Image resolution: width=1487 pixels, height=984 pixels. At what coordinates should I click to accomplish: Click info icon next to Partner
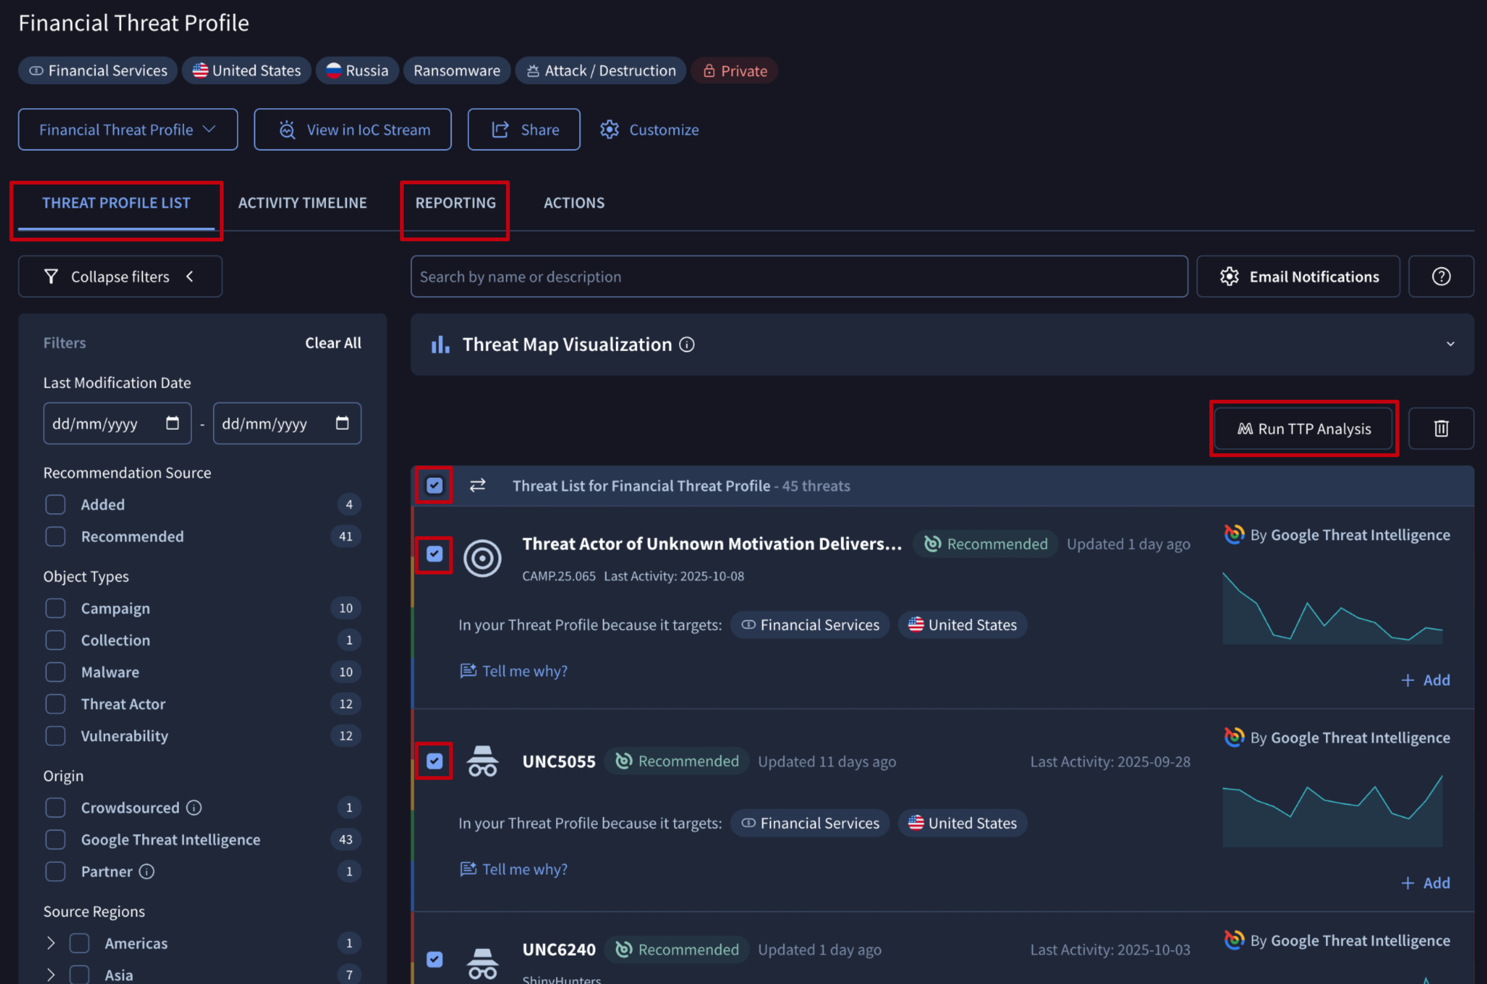click(147, 872)
